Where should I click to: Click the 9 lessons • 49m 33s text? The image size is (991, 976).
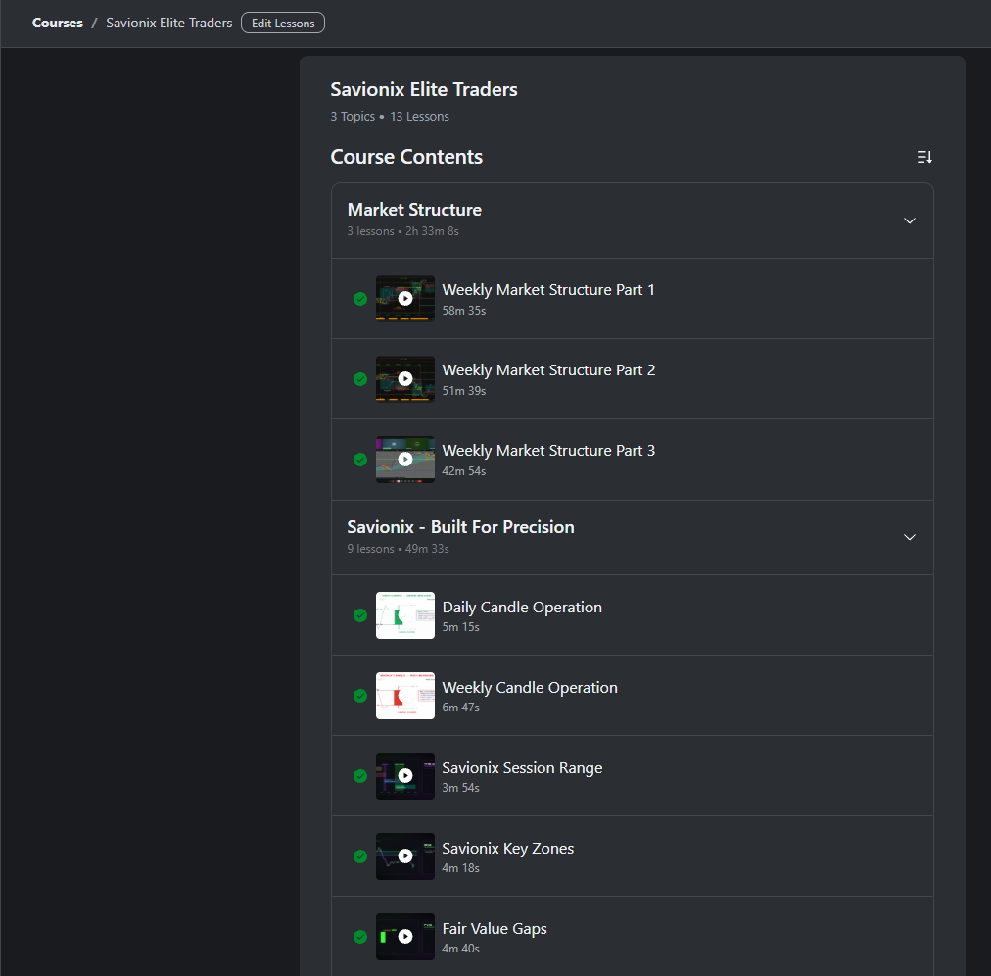click(x=398, y=549)
